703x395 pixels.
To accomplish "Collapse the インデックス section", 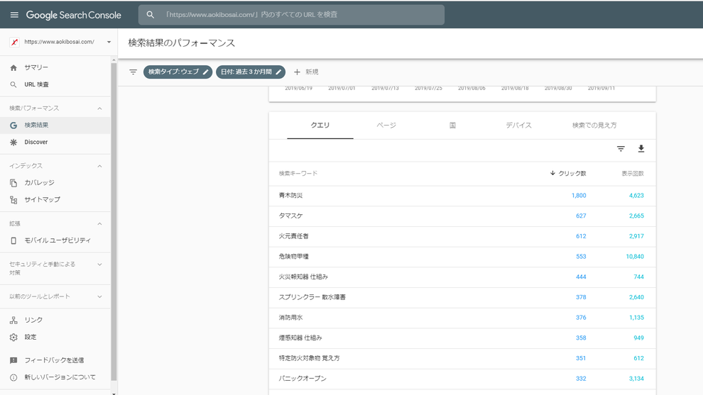I will pyautogui.click(x=99, y=166).
